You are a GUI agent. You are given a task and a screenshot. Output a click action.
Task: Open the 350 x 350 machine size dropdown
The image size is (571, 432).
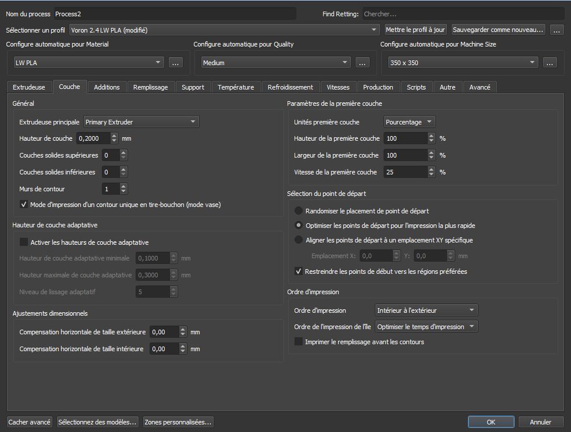pos(463,63)
